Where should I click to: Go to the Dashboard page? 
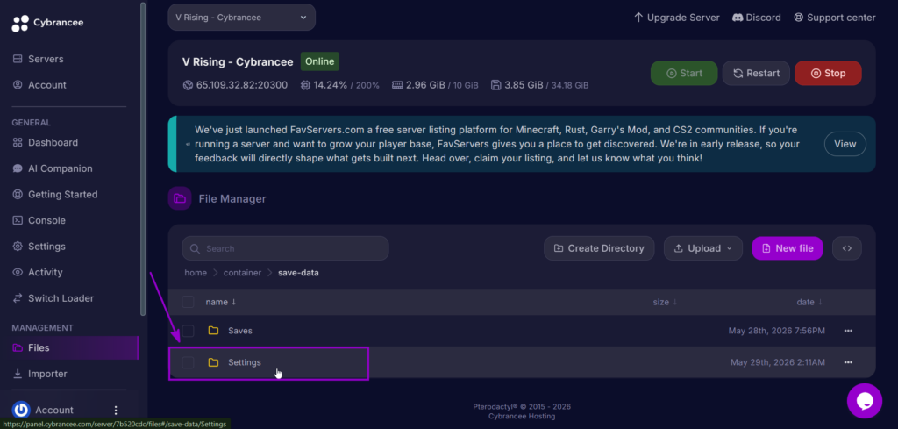(x=45, y=143)
